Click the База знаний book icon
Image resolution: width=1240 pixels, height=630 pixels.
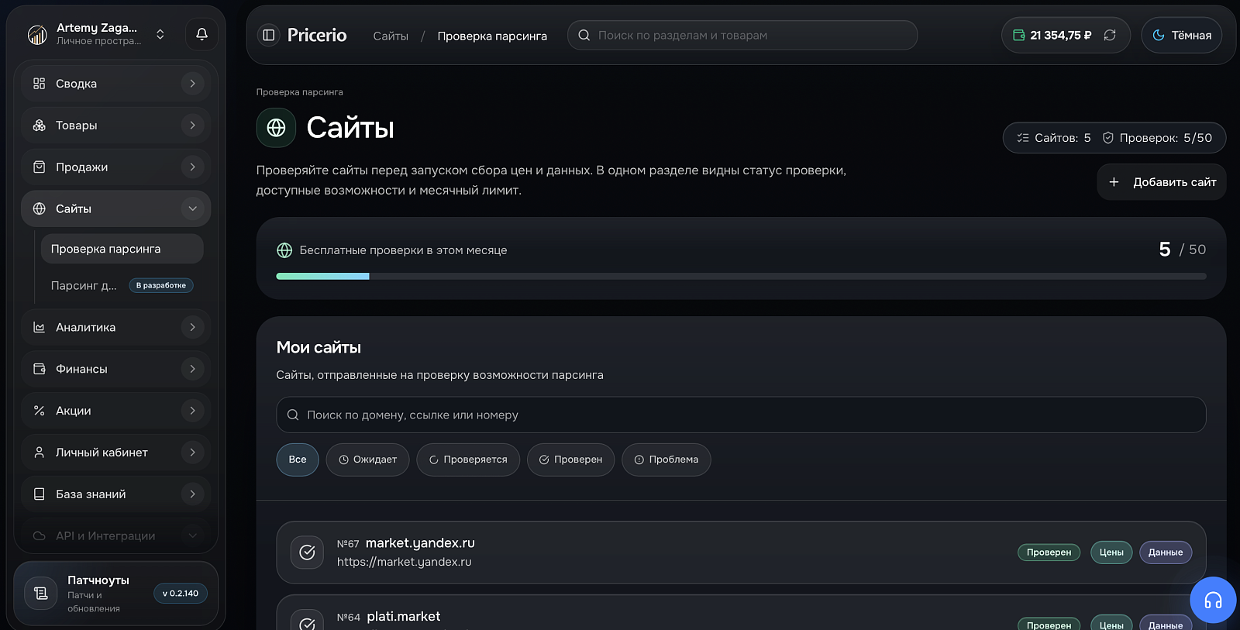click(x=39, y=494)
